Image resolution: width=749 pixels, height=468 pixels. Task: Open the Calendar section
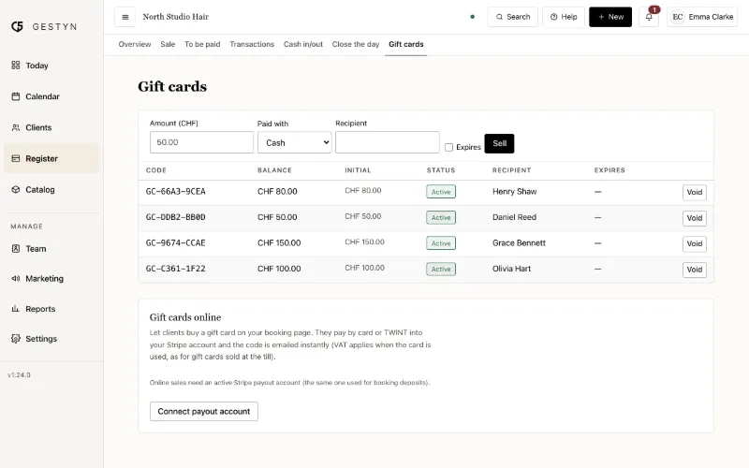[x=51, y=96]
